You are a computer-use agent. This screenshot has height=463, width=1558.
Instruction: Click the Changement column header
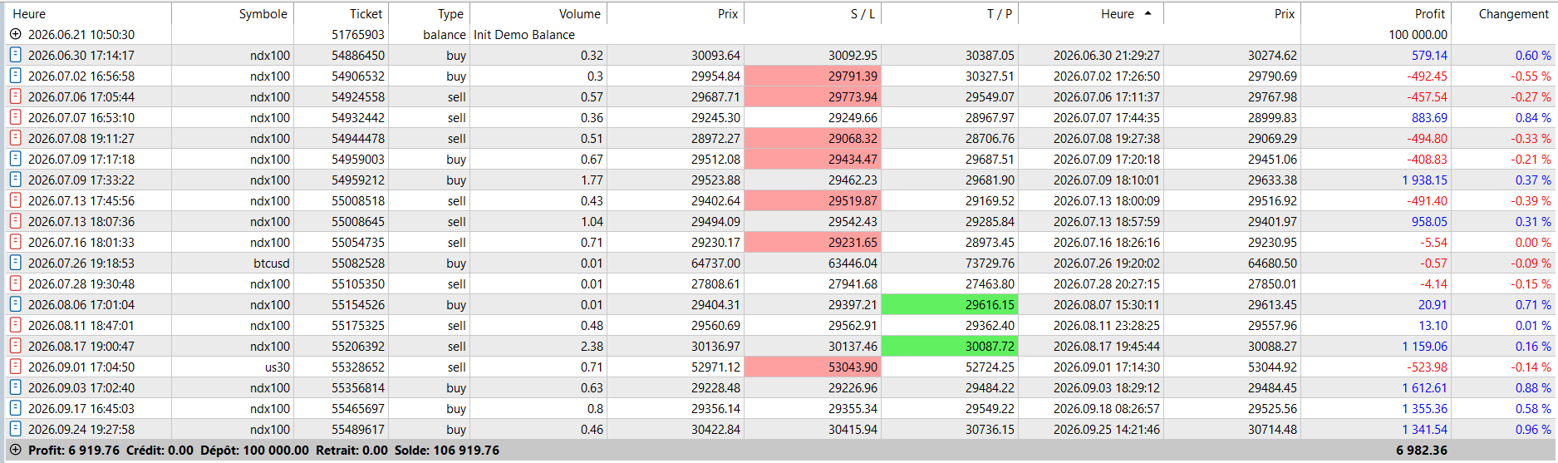[x=1513, y=13]
